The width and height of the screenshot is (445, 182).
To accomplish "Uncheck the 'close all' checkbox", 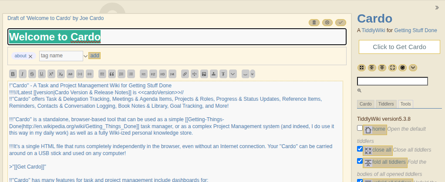I will pyautogui.click(x=360, y=149).
